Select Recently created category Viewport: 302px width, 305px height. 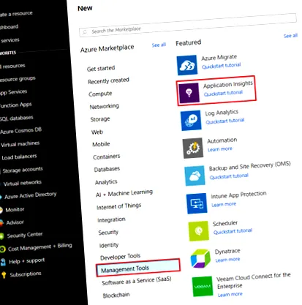[108, 80]
